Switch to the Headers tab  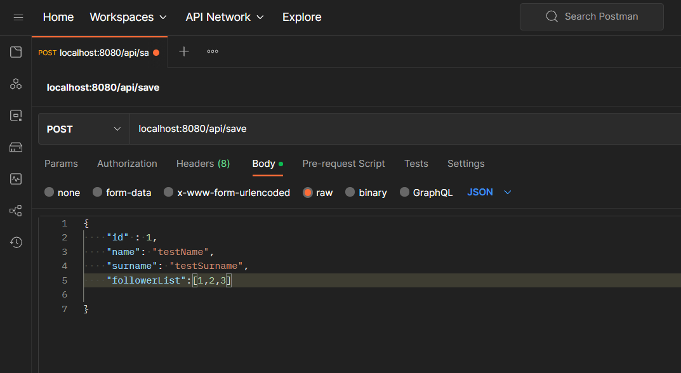click(x=203, y=164)
